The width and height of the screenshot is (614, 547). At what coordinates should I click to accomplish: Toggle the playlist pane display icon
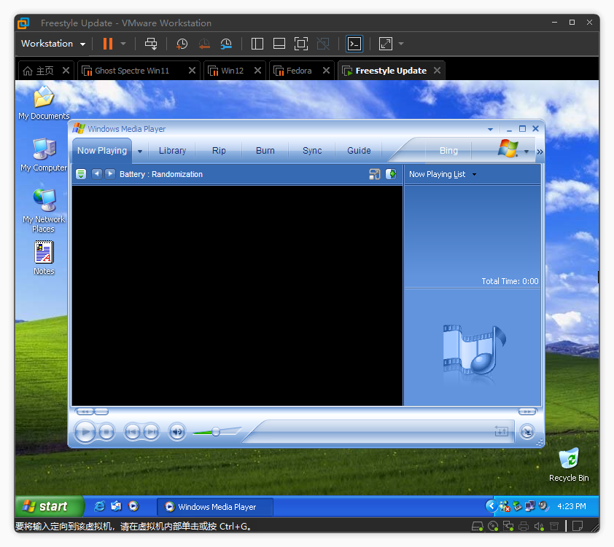[391, 174]
